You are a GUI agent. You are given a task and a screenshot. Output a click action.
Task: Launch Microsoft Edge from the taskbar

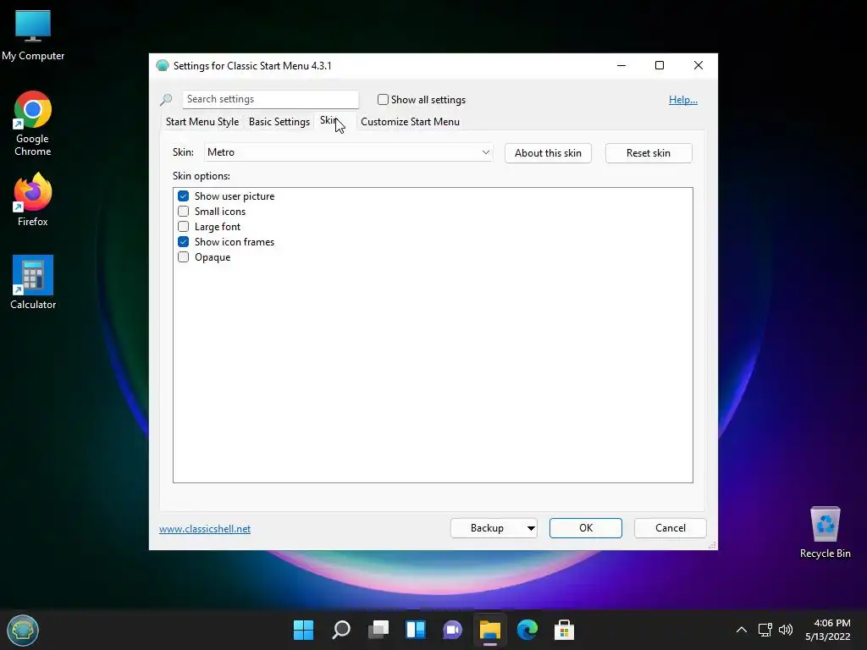tap(527, 630)
